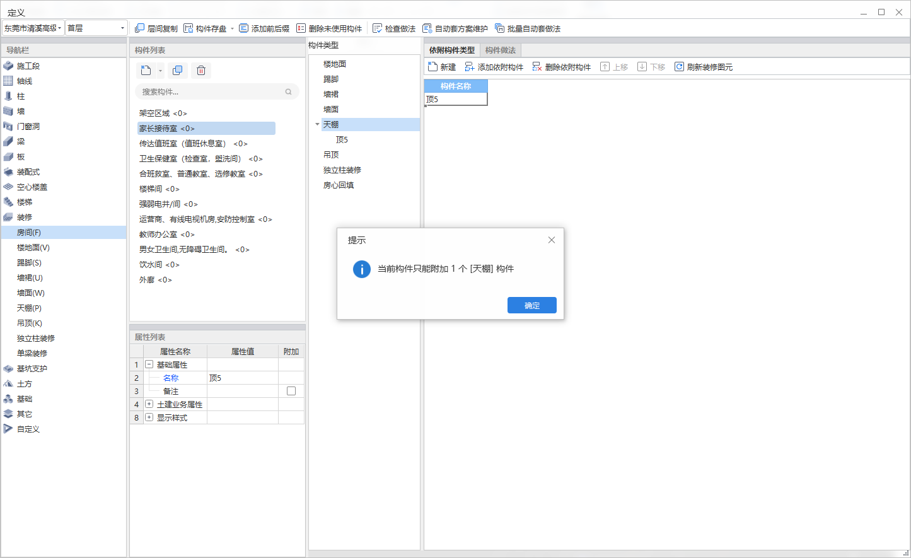Open the project name dropdown 东莞市清溪高级

(x=33, y=28)
